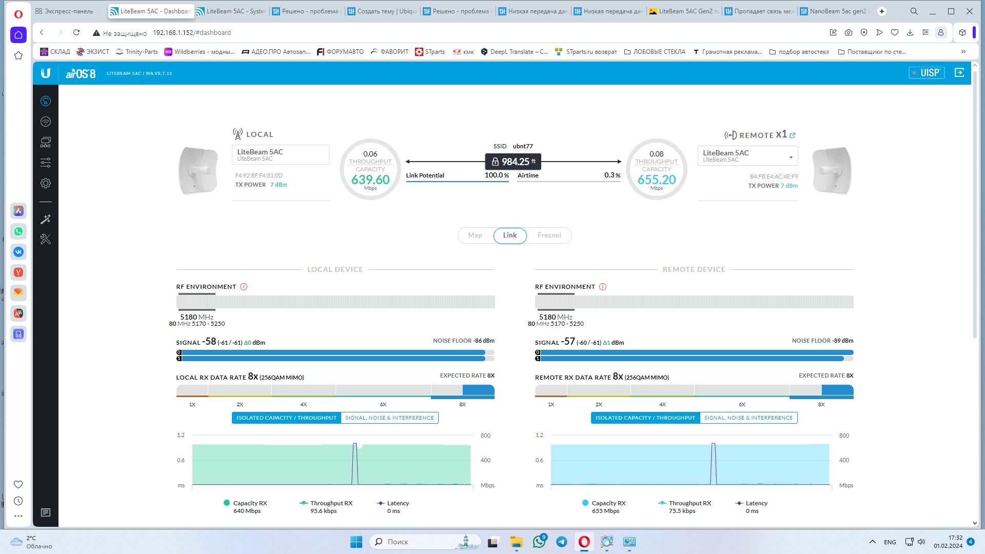The width and height of the screenshot is (985, 554).
Task: Open the СКЛАД bookmark
Action: click(55, 52)
